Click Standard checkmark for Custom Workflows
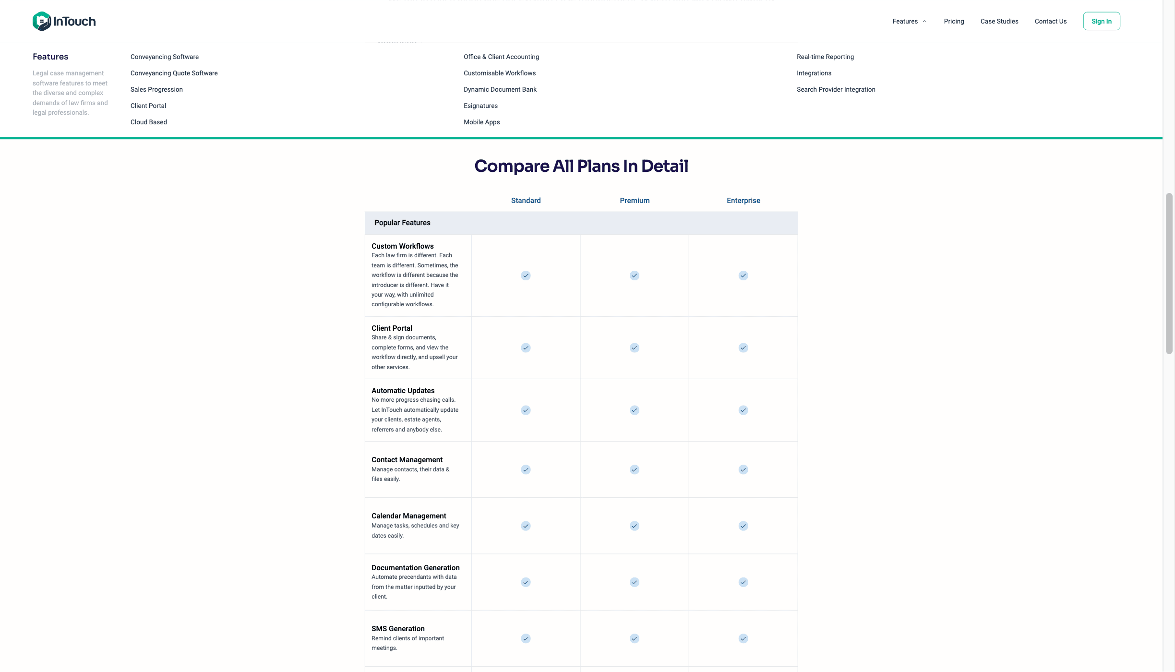 point(526,276)
